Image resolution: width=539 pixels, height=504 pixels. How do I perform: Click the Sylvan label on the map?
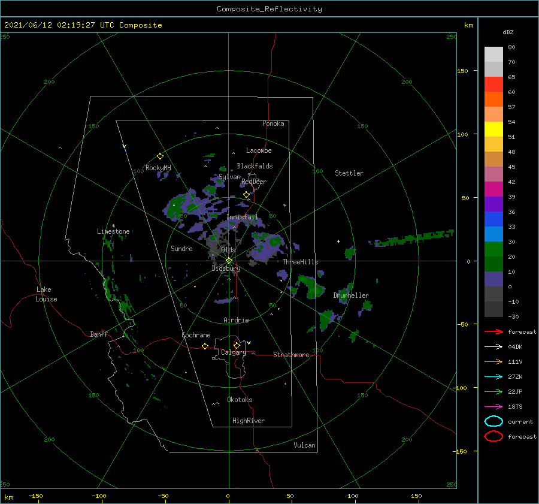229,177
